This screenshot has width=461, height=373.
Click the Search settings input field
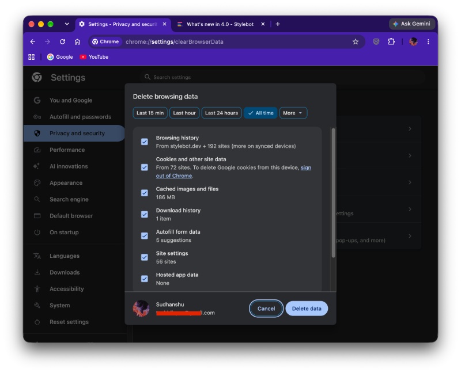click(x=282, y=77)
